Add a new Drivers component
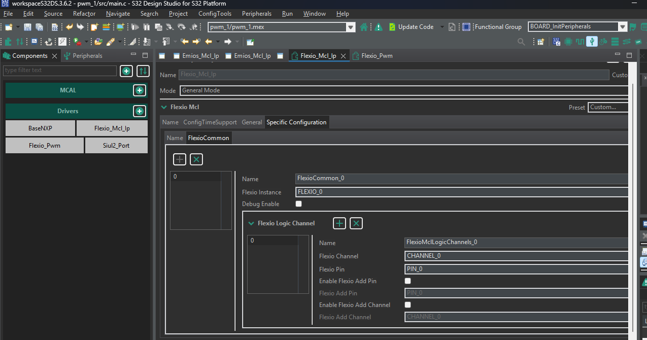The image size is (647, 340). tap(139, 111)
